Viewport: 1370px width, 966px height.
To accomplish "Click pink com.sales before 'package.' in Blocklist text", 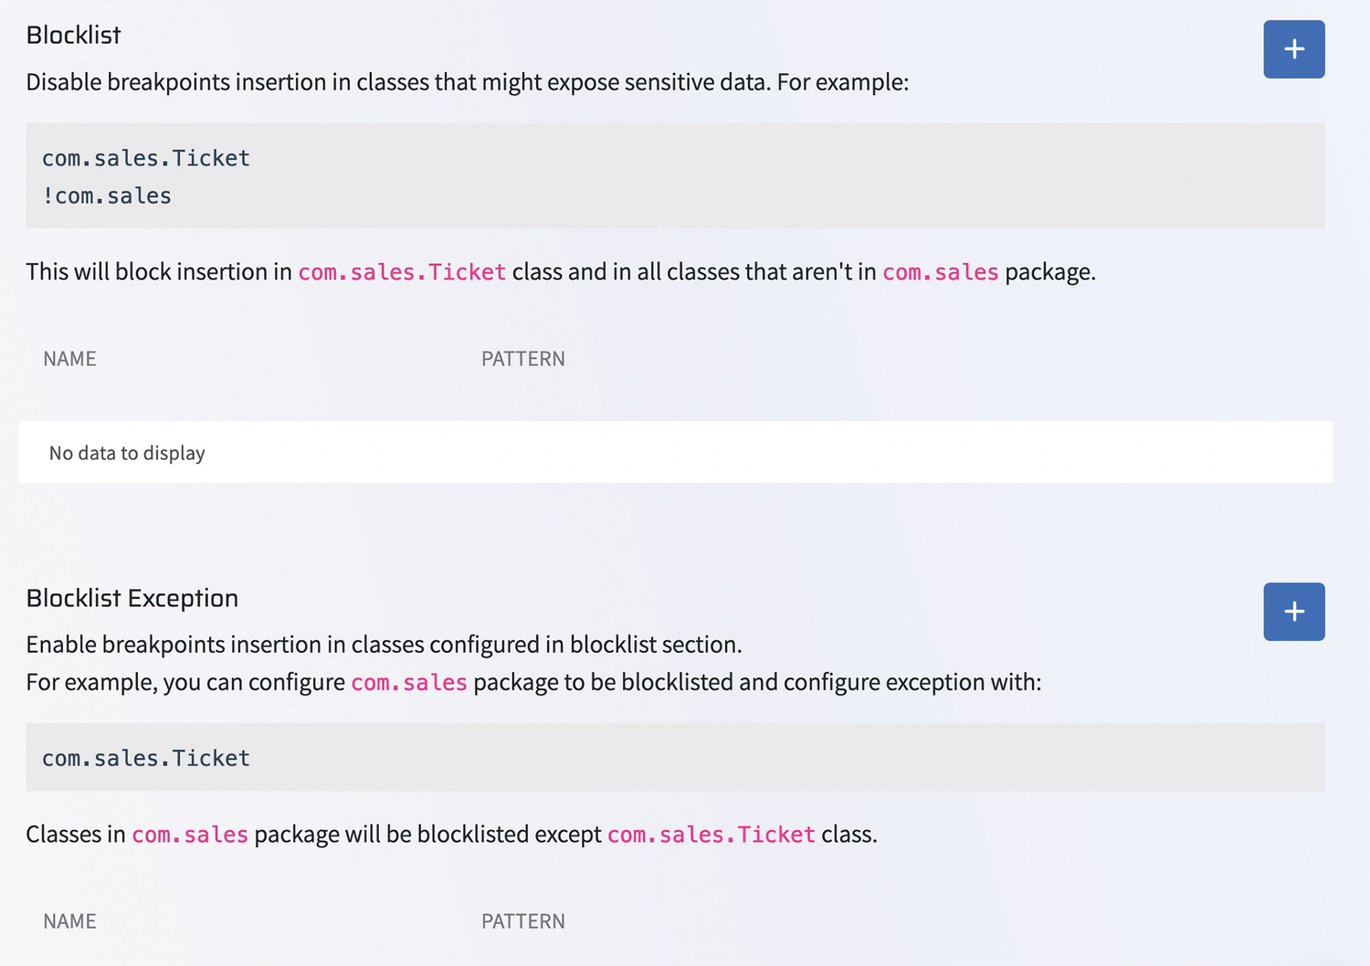I will click(x=940, y=272).
